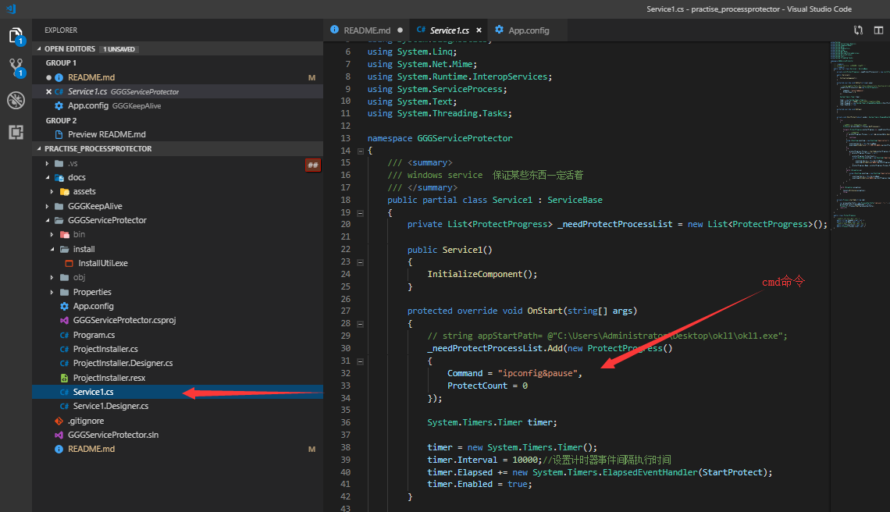Close Service1.cs in Open Editors list

[x=48, y=91]
